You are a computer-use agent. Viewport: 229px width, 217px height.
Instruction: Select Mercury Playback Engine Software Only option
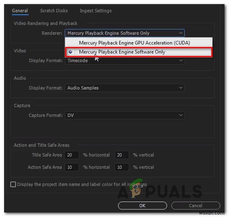(138, 52)
